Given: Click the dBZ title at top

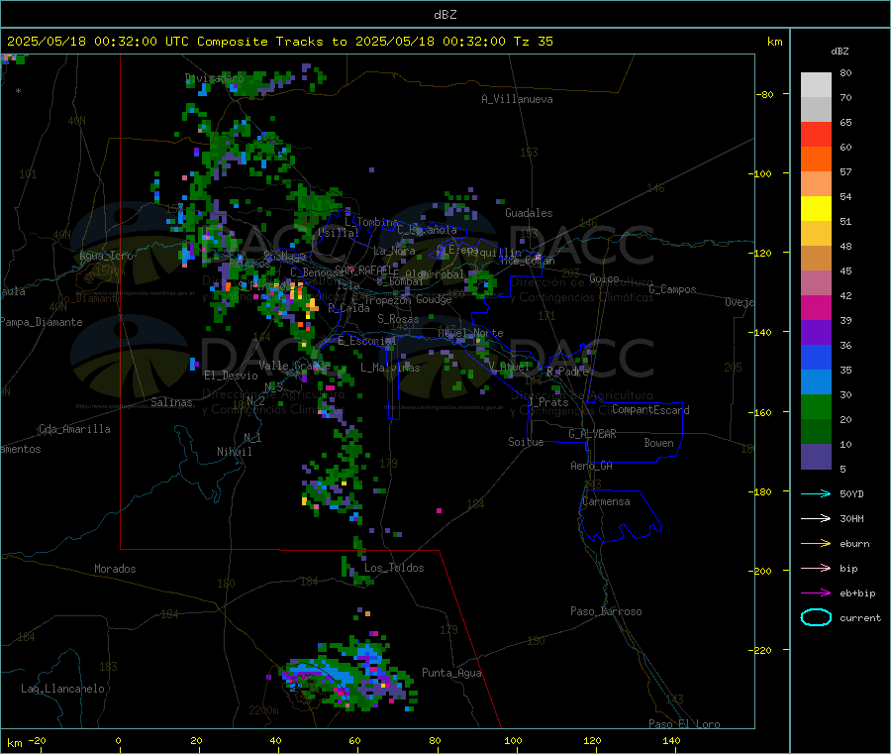Looking at the screenshot, I should (x=445, y=15).
